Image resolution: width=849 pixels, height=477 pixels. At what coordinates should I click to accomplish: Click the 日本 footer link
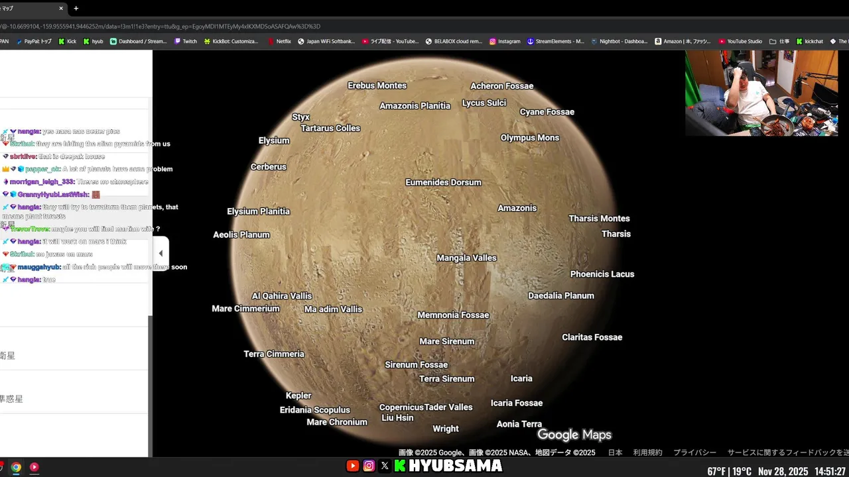pyautogui.click(x=616, y=452)
